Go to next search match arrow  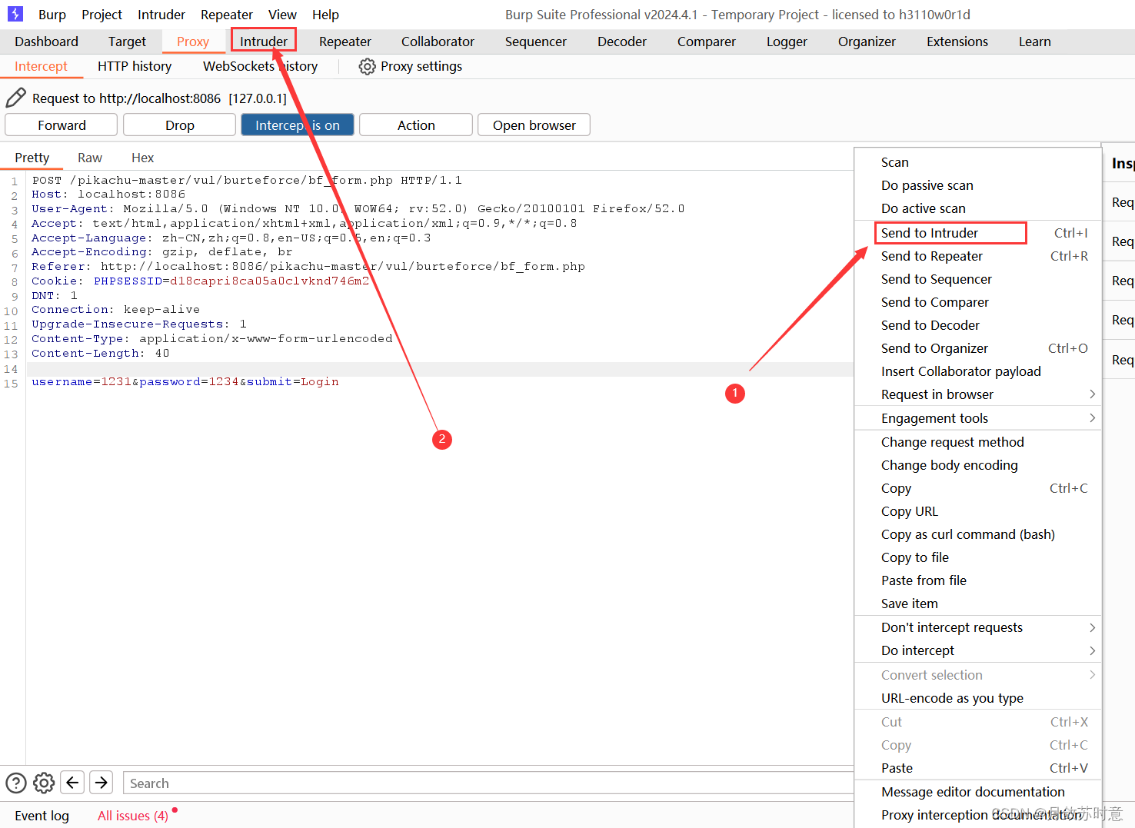coord(102,783)
